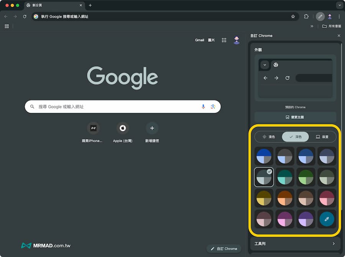Image resolution: width=345 pixels, height=257 pixels.
Task: Click the Customize Chrome pencil toolbar icon
Action: click(x=320, y=16)
